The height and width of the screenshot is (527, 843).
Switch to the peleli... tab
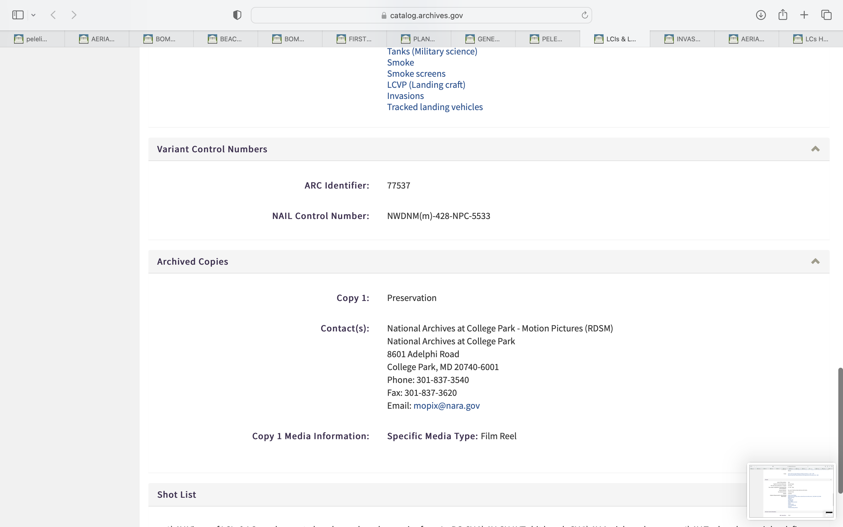click(32, 39)
